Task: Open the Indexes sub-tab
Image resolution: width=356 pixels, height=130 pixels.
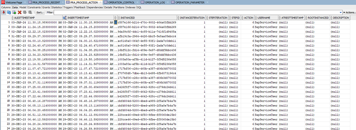Action: point(131,7)
